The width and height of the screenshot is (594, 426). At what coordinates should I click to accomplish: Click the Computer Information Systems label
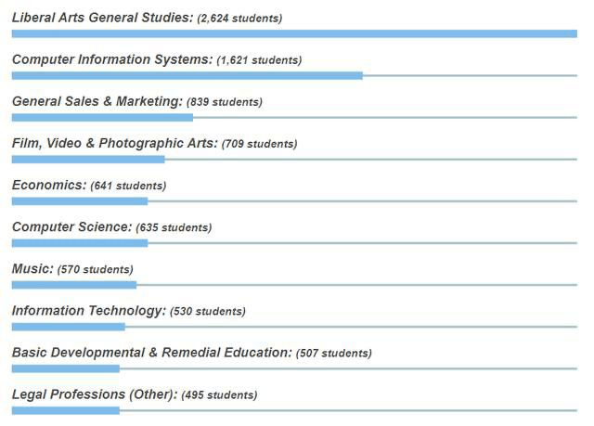click(x=112, y=59)
